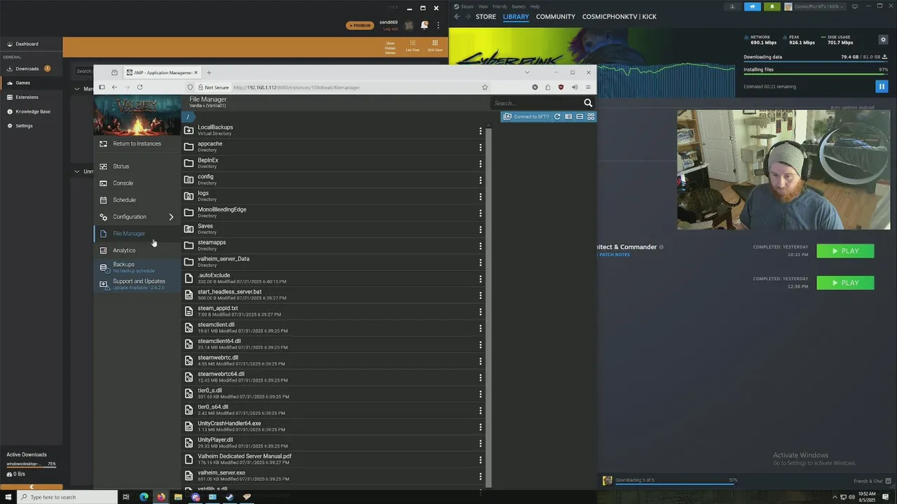The height and width of the screenshot is (504, 897).
Task: Open options menu for valheim_server.exe
Action: tap(480, 476)
